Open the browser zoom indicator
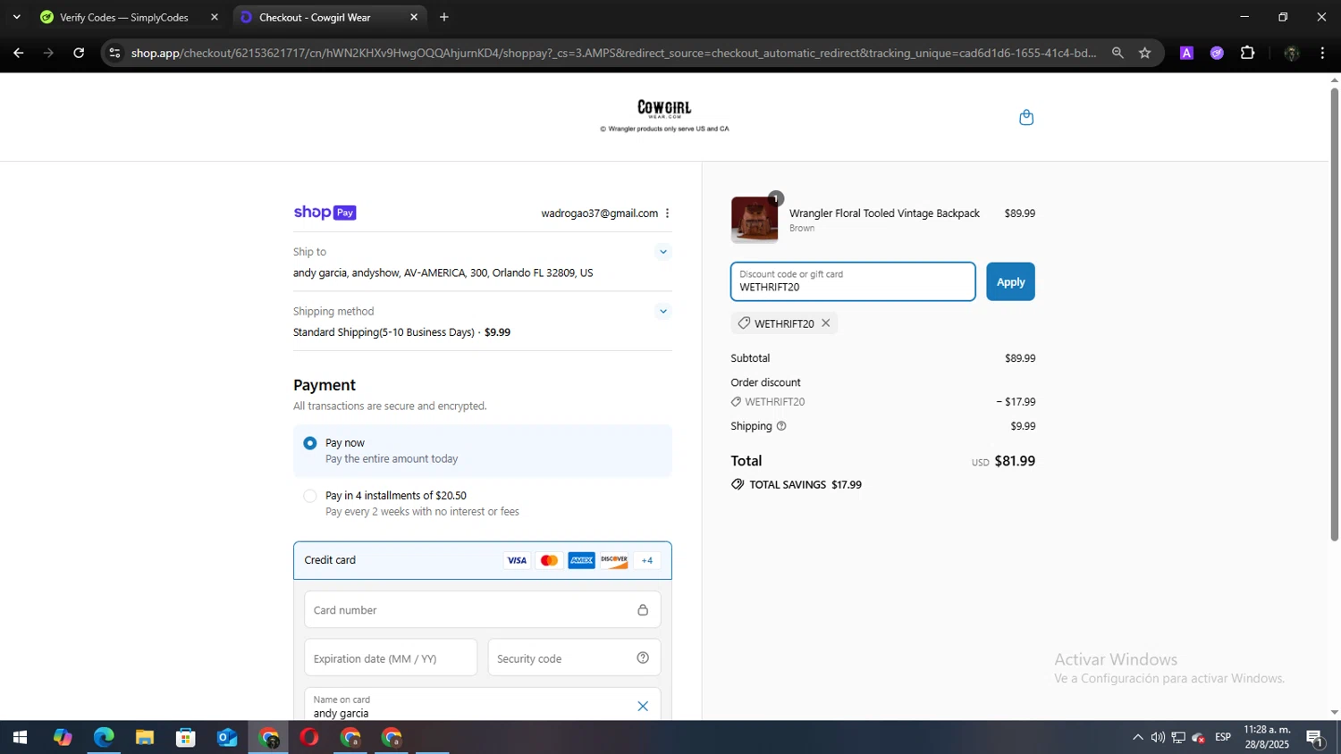The height and width of the screenshot is (754, 1341). tap(1117, 54)
